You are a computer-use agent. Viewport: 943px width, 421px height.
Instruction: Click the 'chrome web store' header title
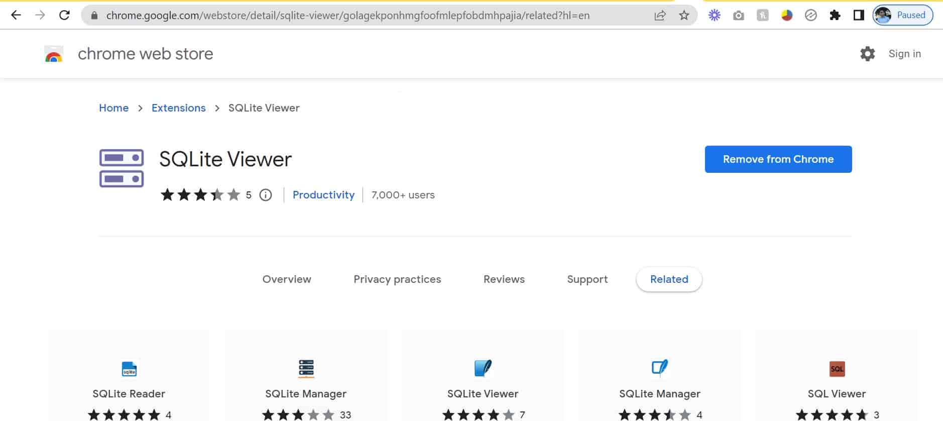[146, 54]
